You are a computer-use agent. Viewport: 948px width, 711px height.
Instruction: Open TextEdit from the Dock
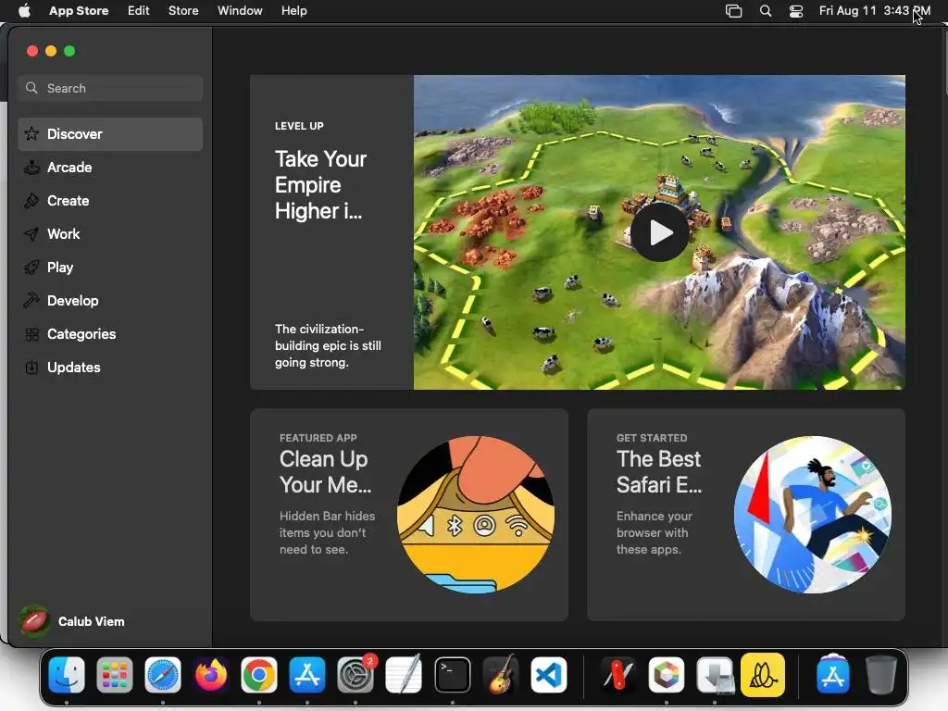[404, 675]
